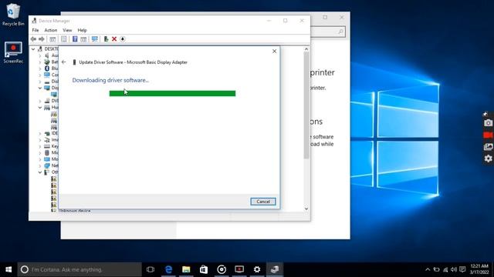The height and width of the screenshot is (277, 494).
Task: Select the display adapter device under Display adapters
Action: click(x=54, y=94)
